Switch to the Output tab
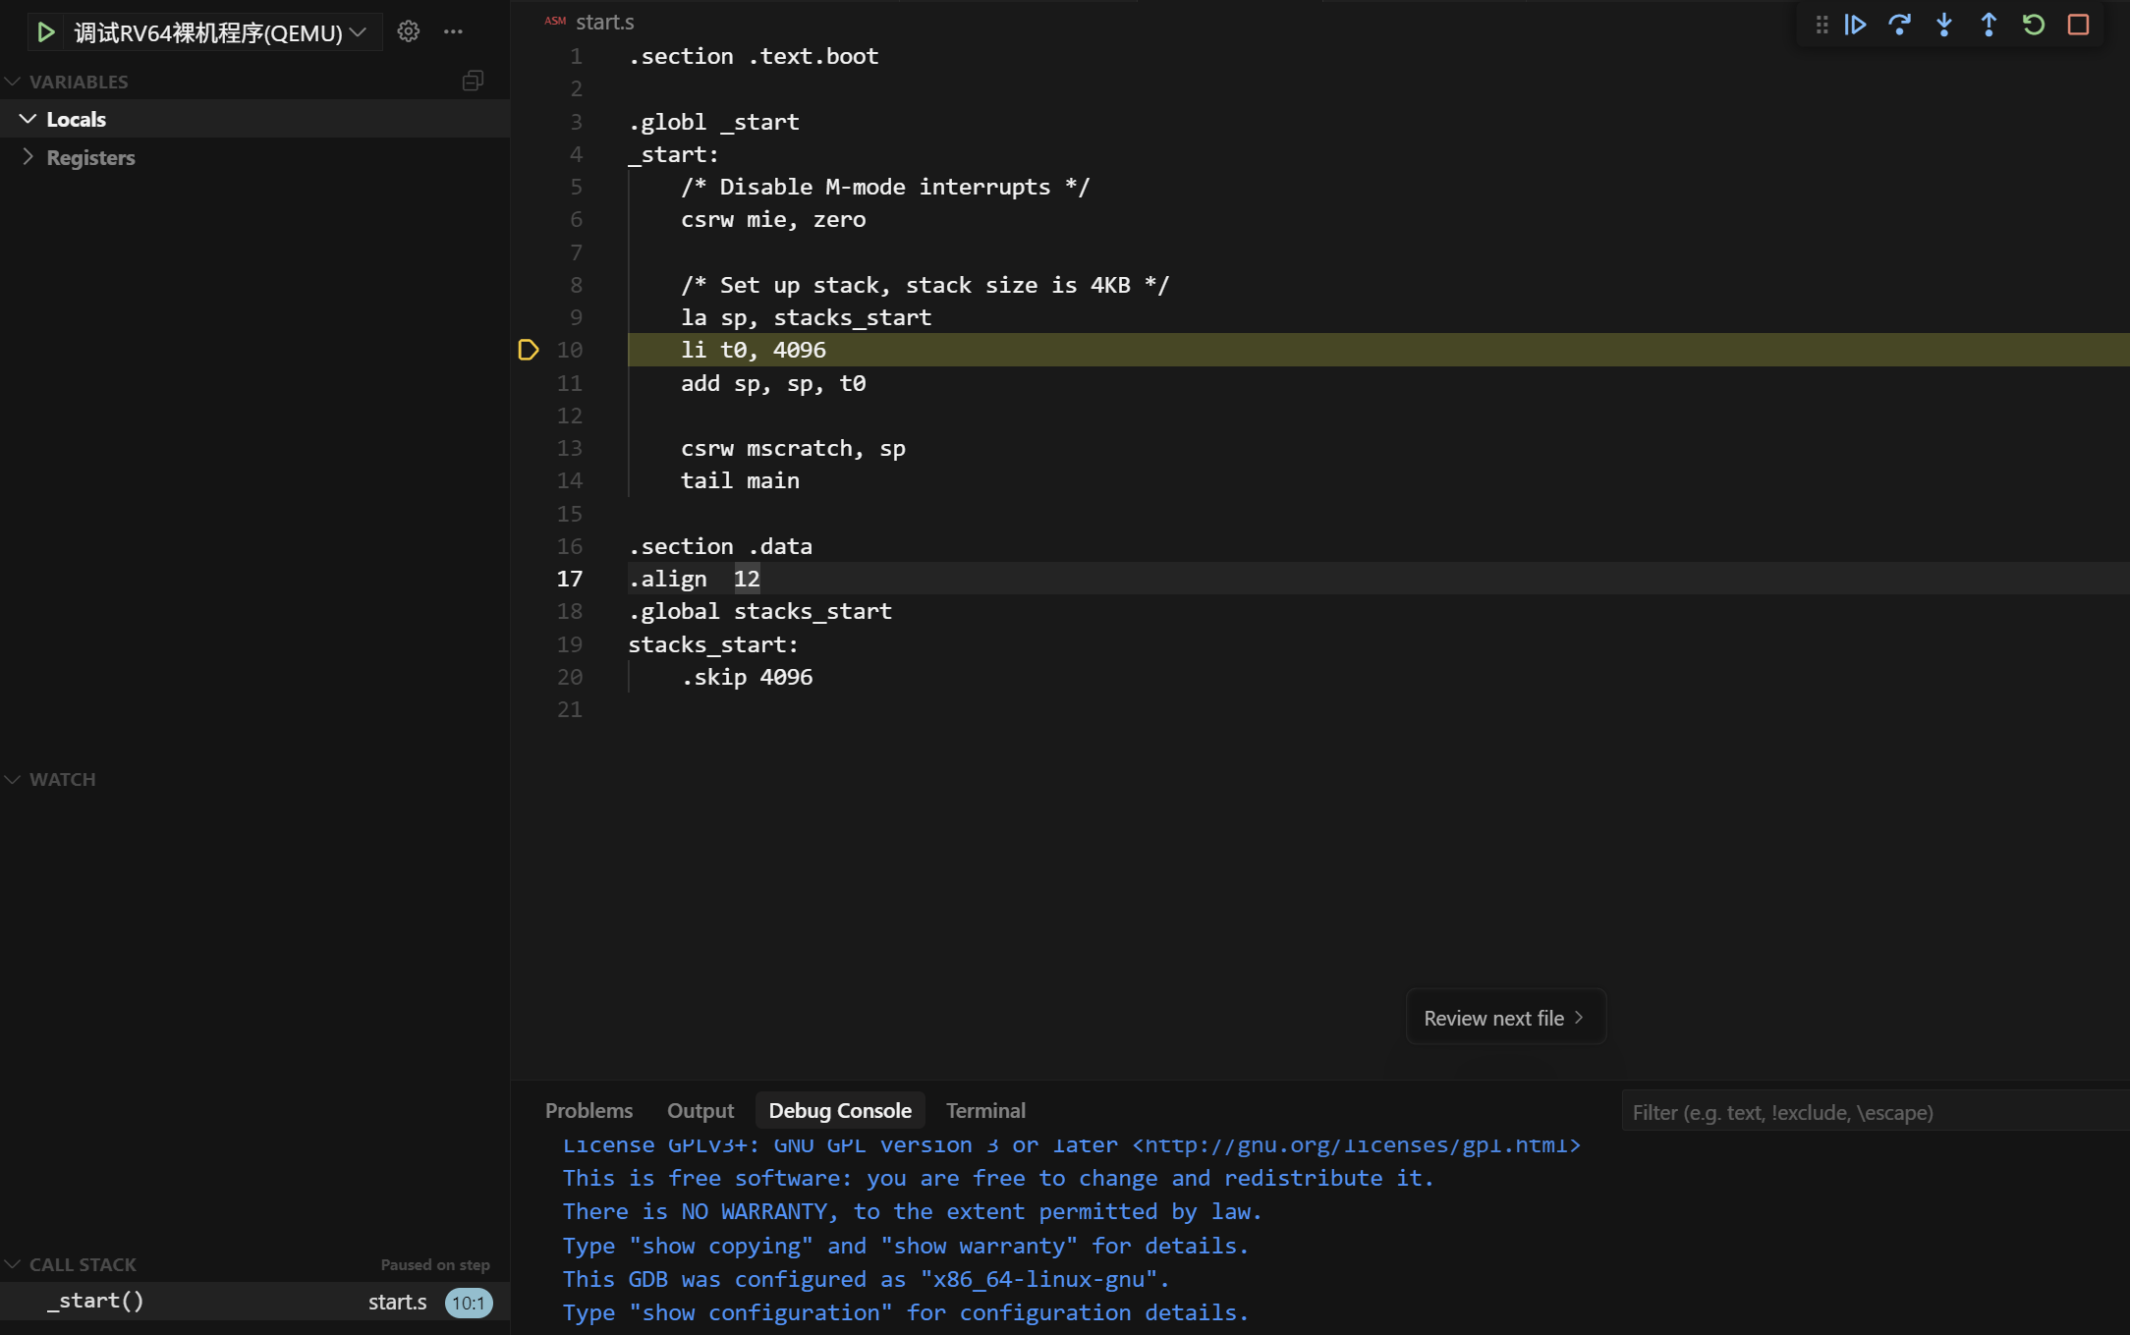 (700, 1110)
